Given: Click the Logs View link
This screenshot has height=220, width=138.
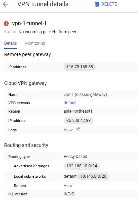Looking at the screenshot, I should 68,130.
